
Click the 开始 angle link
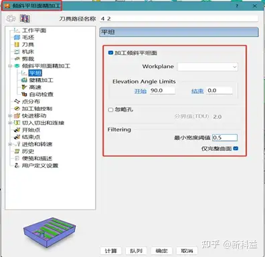pyautogui.click(x=141, y=91)
